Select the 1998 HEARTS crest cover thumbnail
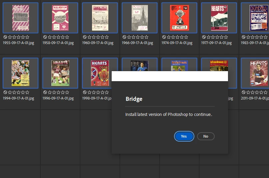 pyautogui.click(x=100, y=73)
